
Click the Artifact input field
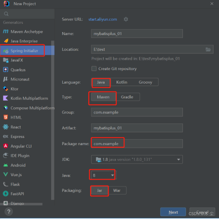(137, 128)
